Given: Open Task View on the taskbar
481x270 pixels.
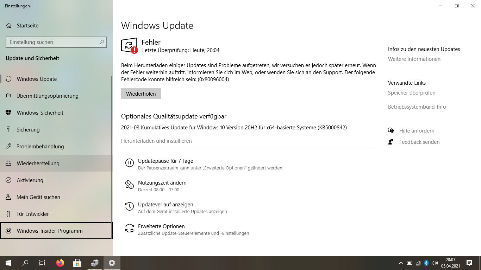Looking at the screenshot, I should point(42,263).
